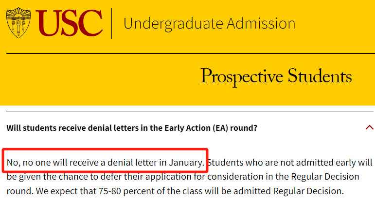Open the Undergraduate Admission home link

click(209, 24)
